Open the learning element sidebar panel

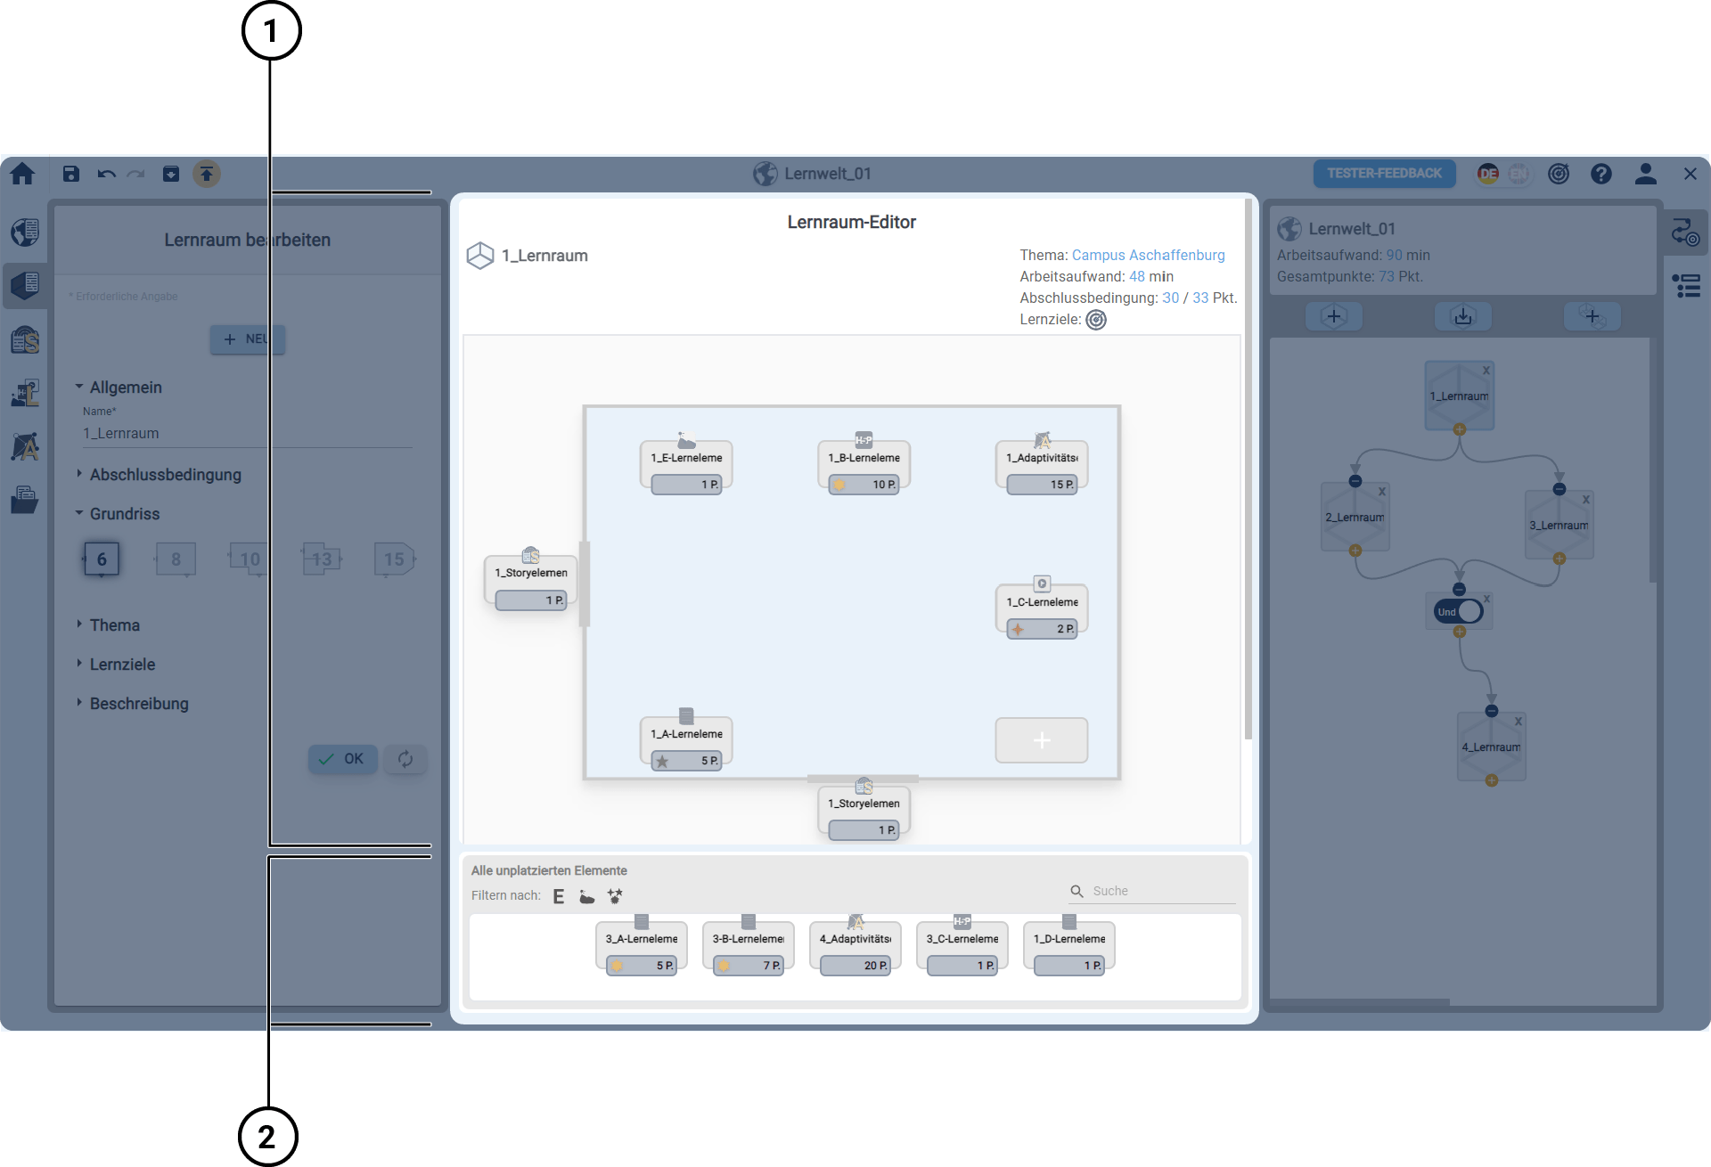(x=25, y=393)
